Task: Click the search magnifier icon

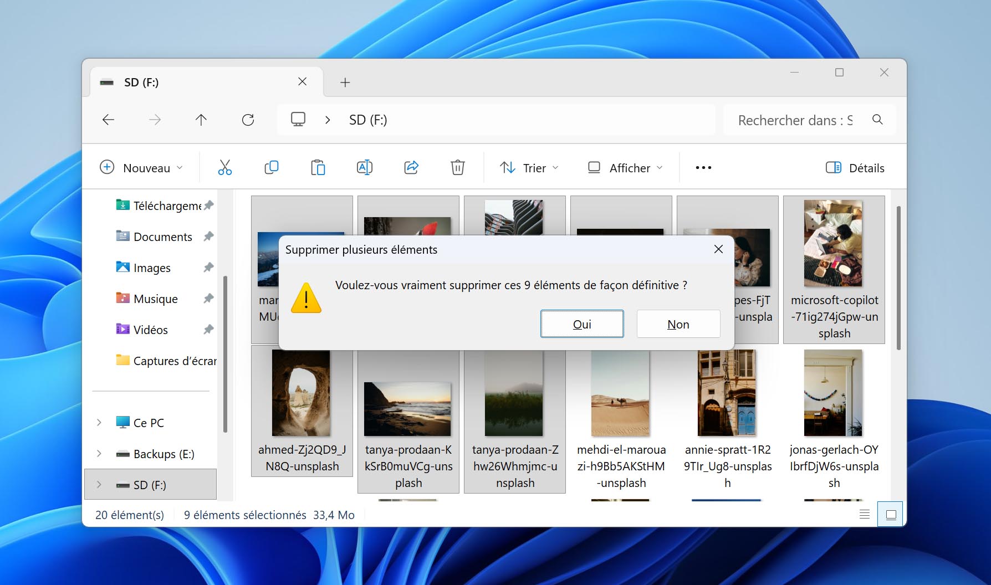Action: [x=877, y=120]
